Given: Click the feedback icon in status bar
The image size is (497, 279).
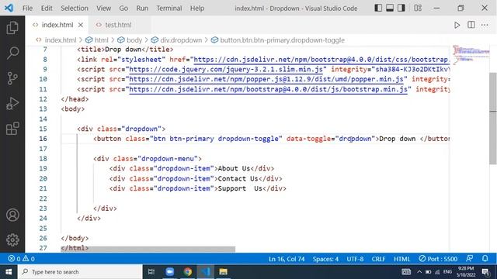Looking at the screenshot, I should click(469, 258).
